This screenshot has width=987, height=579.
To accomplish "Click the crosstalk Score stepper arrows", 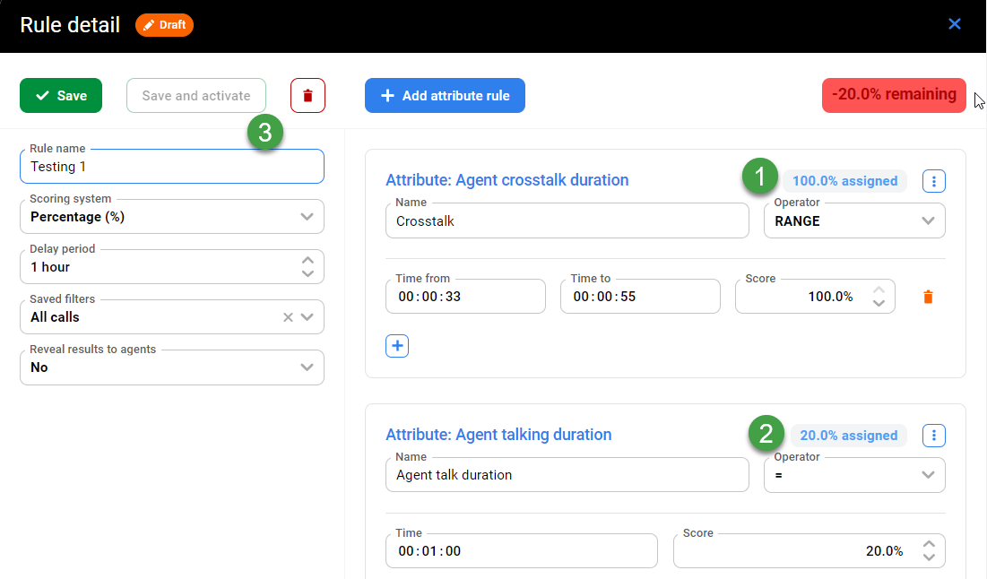I will tap(879, 297).
